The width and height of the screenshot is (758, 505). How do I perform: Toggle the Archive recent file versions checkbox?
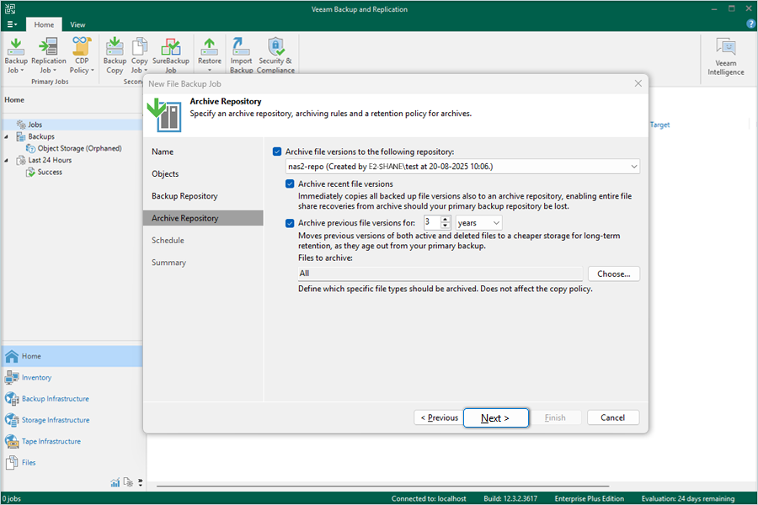290,184
